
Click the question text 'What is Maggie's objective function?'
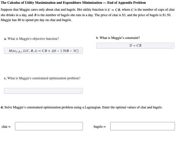coord(33,39)
